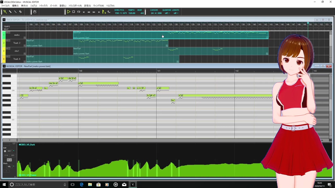The height and width of the screenshot is (188, 335).
Task: Open the トラック(T) menu
Action: click(43, 5)
